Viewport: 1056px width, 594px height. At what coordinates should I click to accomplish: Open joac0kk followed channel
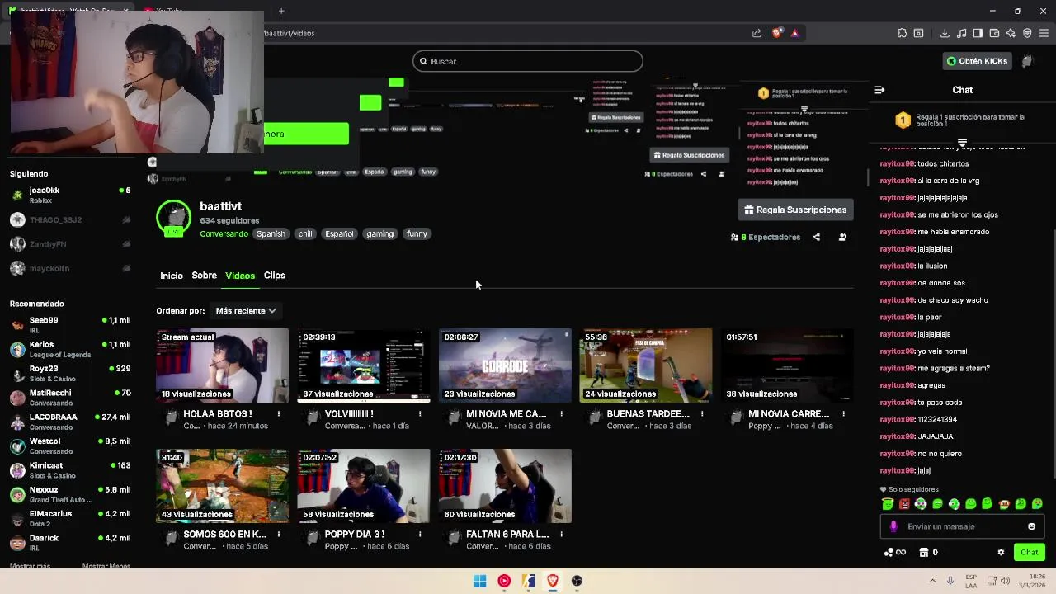click(70, 195)
